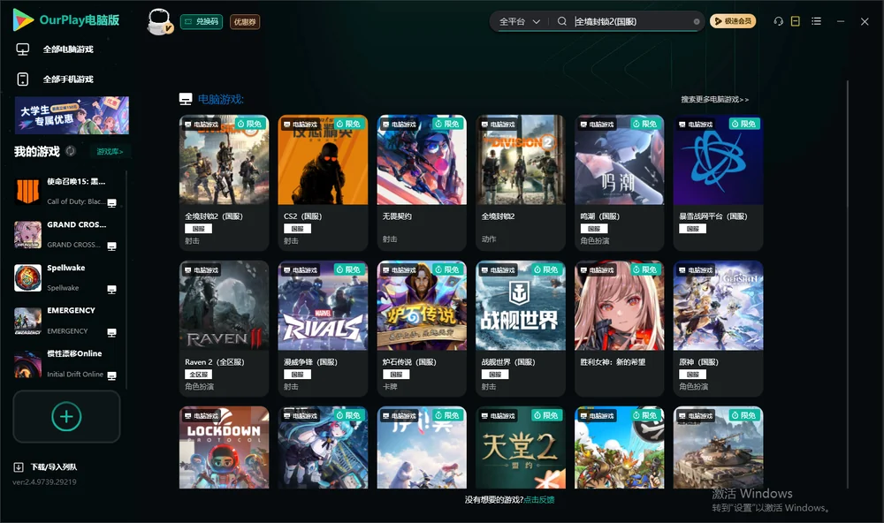This screenshot has height=523, width=884.
Task: Click the PC icon on GRAND CROSS row
Action: [x=111, y=246]
